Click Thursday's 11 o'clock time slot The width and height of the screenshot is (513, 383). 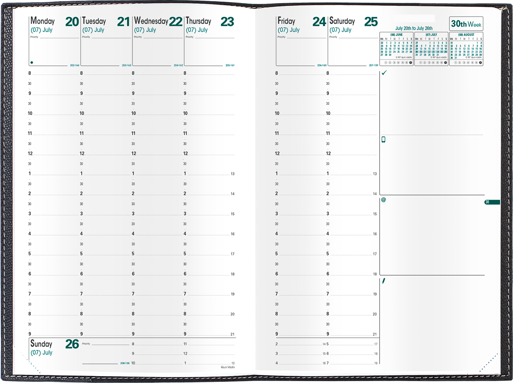point(209,133)
